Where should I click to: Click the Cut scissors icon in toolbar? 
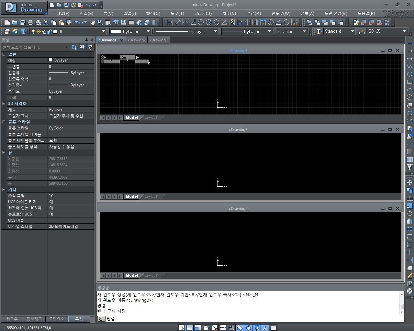pyautogui.click(x=46, y=22)
